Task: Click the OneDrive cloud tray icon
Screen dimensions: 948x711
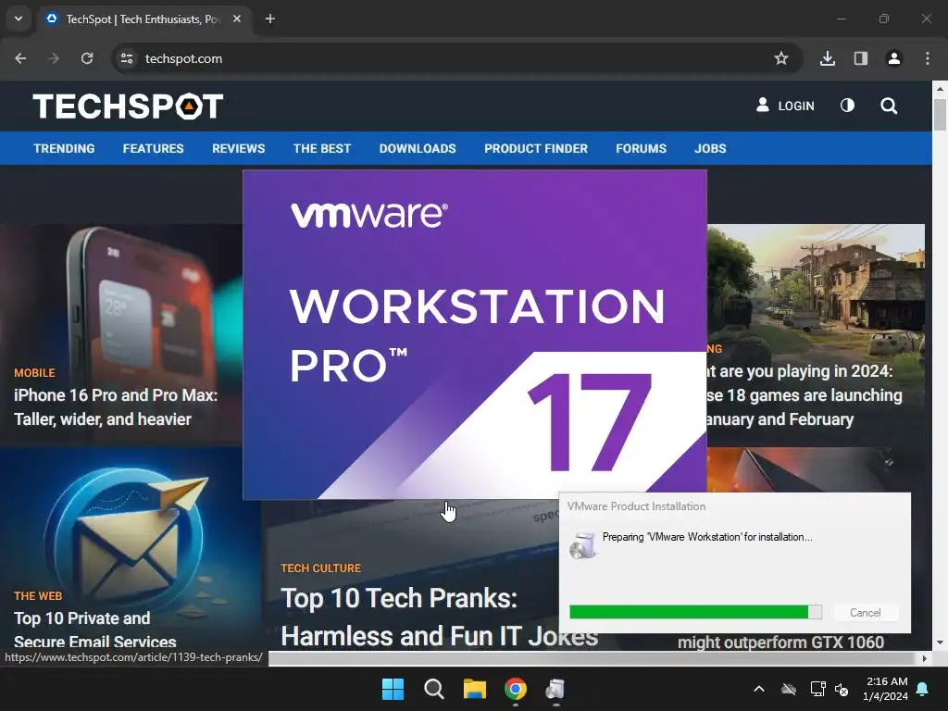Action: pyautogui.click(x=789, y=689)
